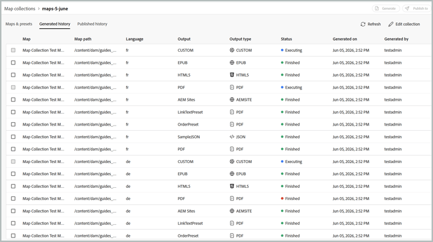Click the Map column header
The width and height of the screenshot is (433, 242).
tap(27, 39)
